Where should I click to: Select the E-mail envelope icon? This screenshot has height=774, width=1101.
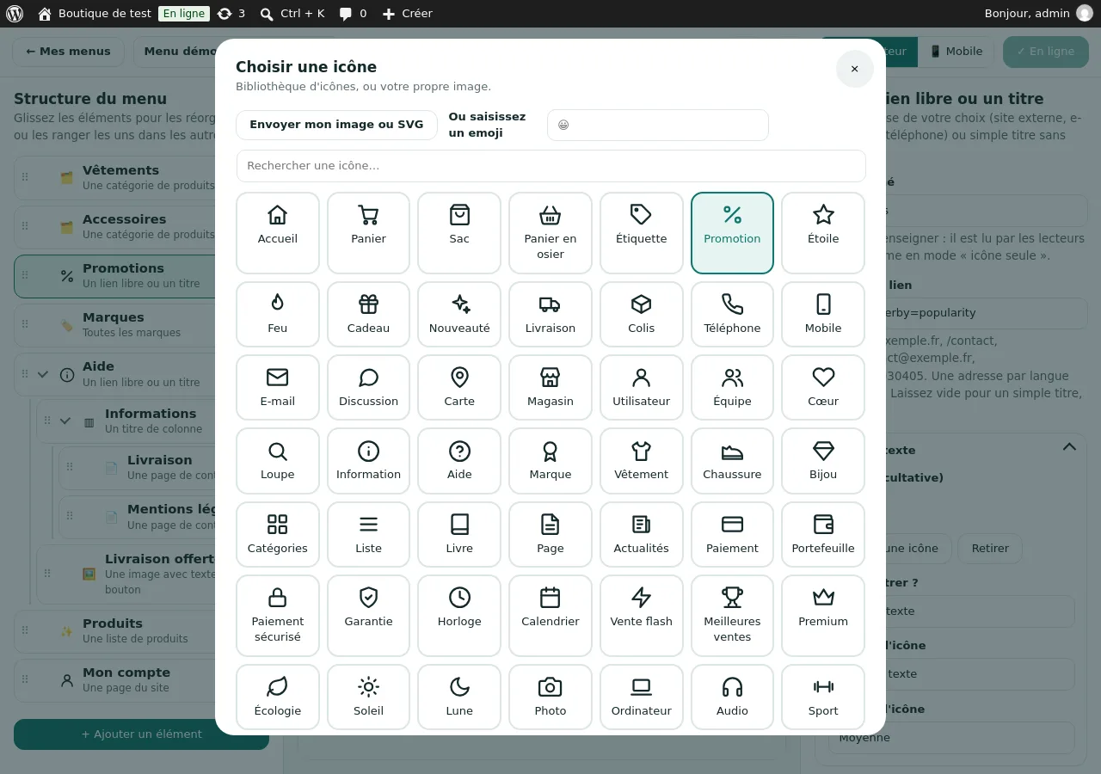(x=278, y=388)
